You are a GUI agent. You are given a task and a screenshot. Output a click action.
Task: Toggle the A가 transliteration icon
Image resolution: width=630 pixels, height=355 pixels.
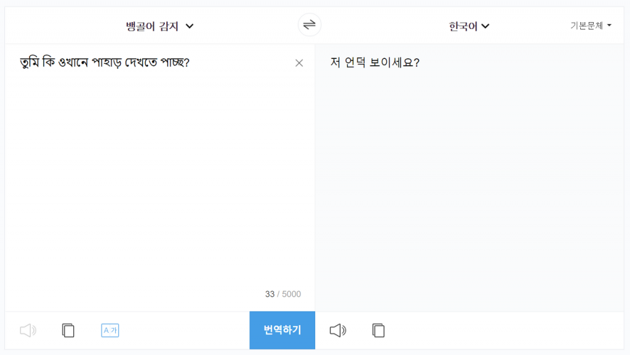point(110,330)
